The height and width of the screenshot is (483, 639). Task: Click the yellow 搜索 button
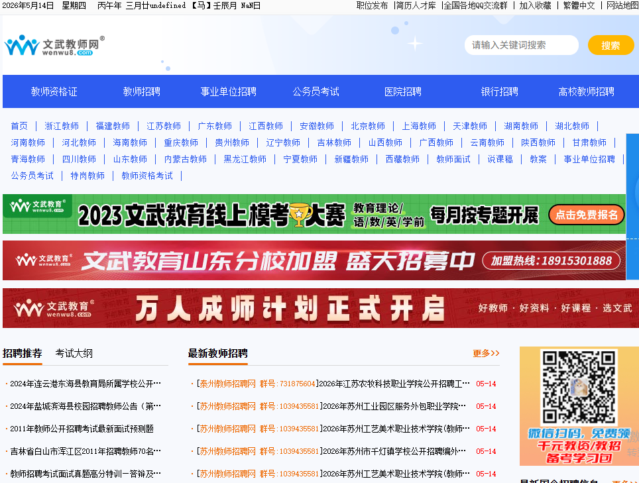[x=610, y=45]
